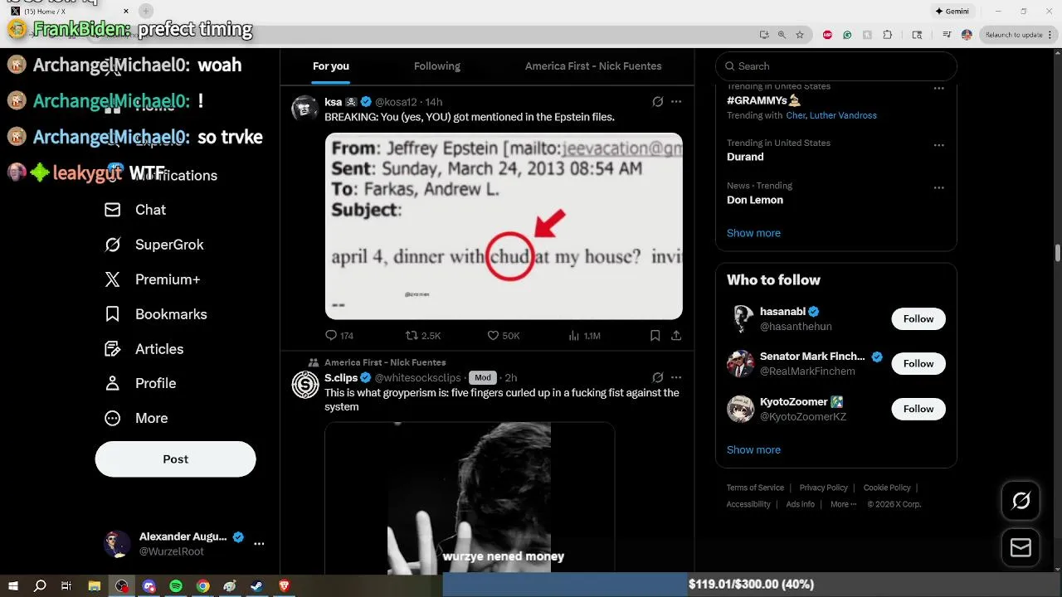
Task: Bookmark ksa's Epstein files post
Action: 655,336
